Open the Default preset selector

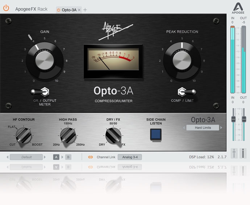26,157
